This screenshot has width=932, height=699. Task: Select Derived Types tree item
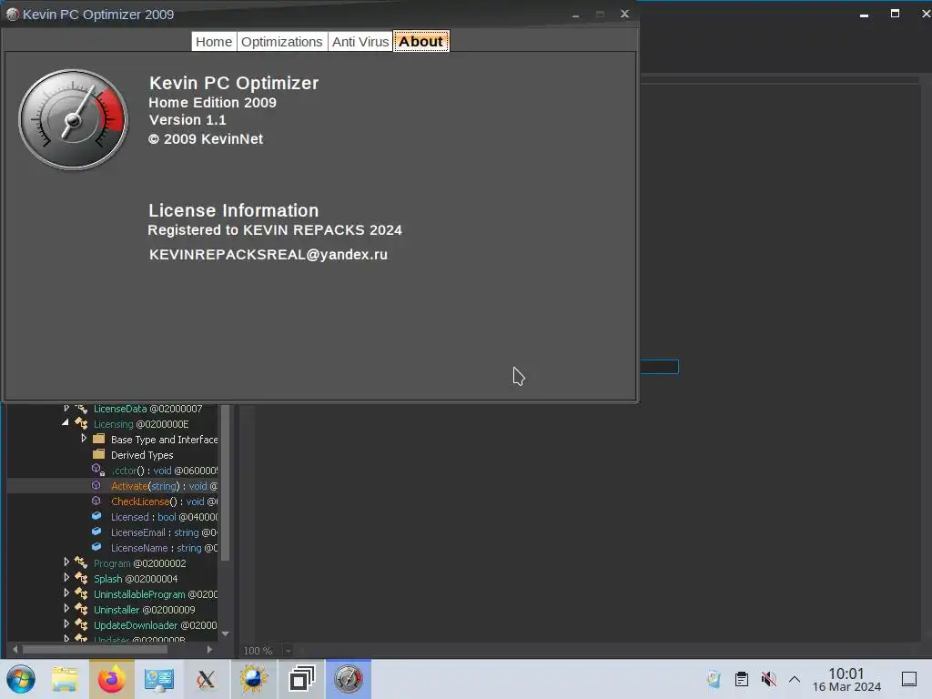pyautogui.click(x=142, y=455)
